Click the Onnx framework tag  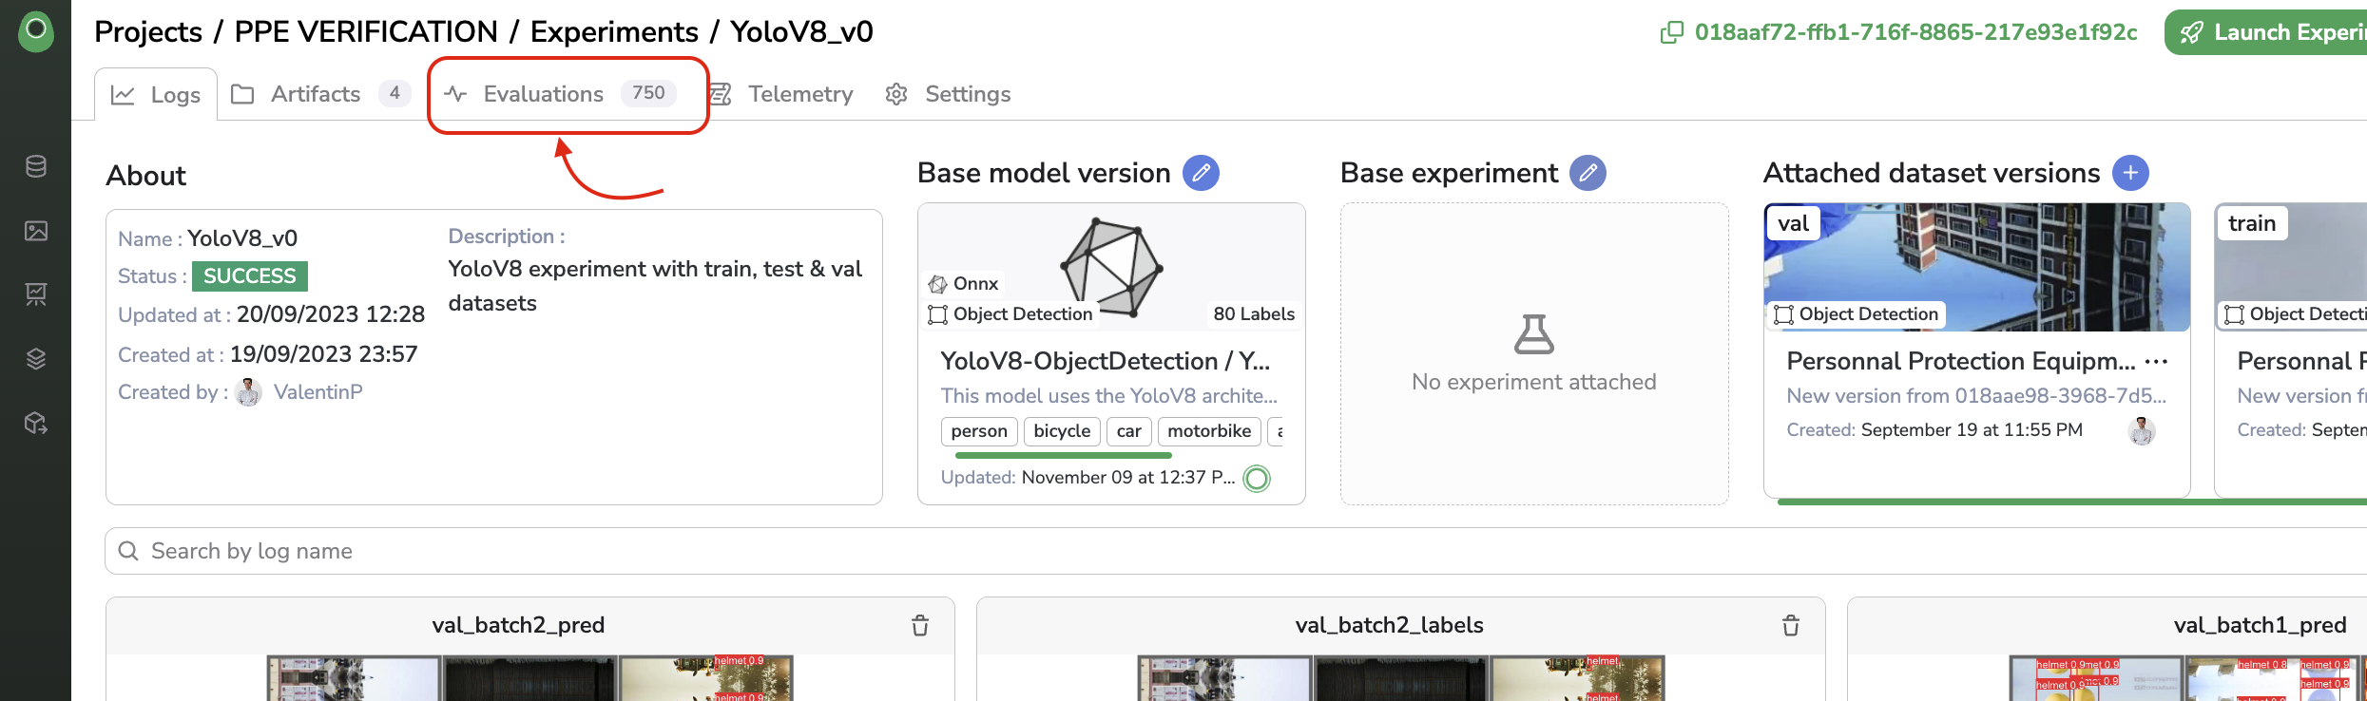[964, 284]
